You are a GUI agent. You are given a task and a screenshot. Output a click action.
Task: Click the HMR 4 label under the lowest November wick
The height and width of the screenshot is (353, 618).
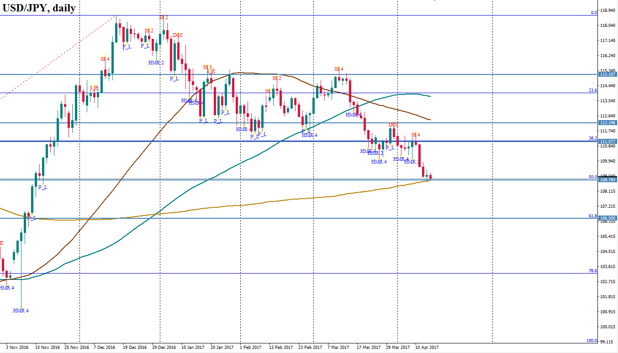click(21, 311)
